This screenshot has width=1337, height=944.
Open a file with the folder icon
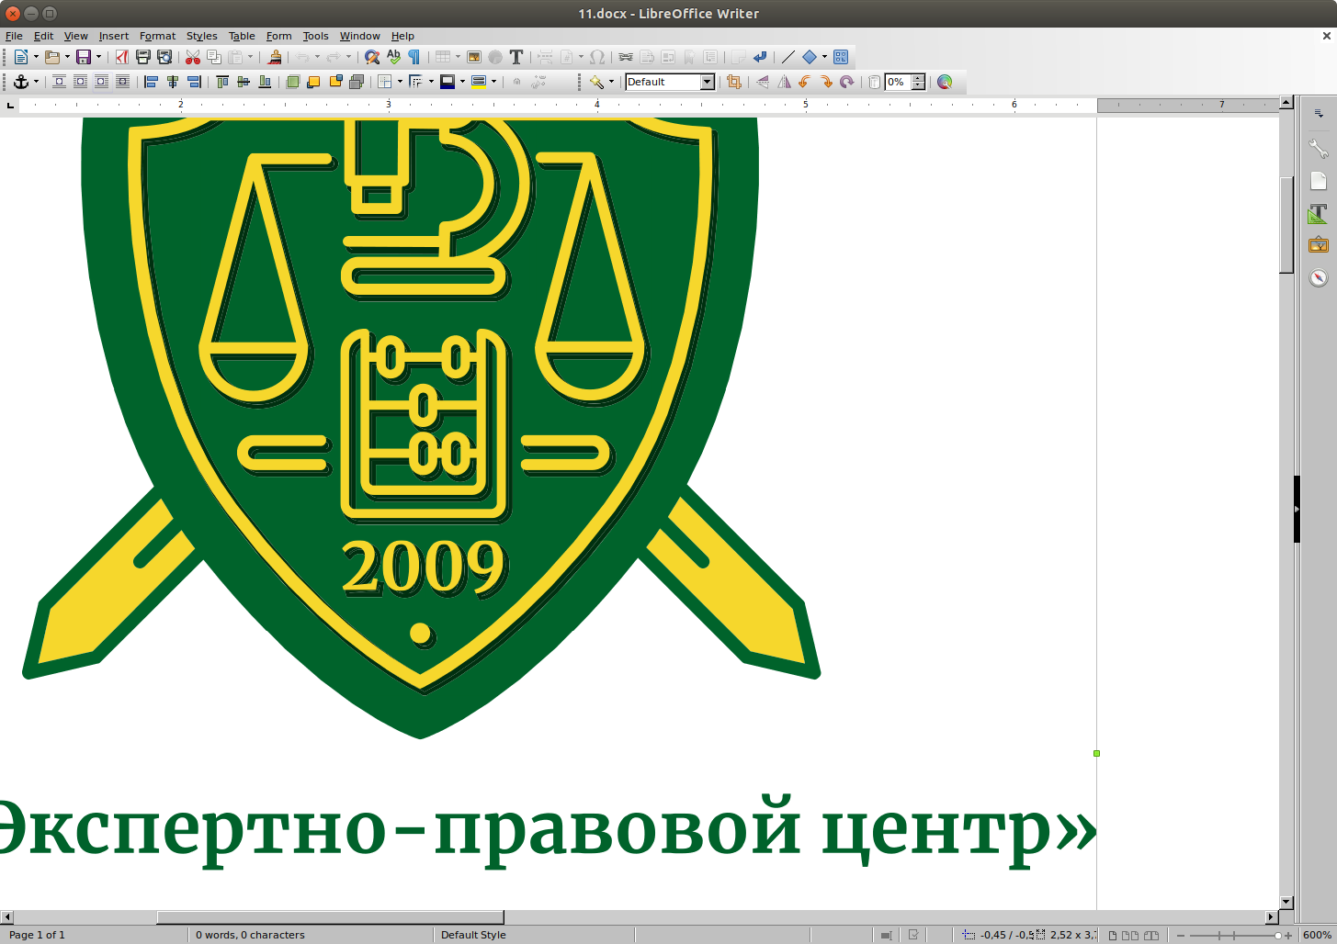pyautogui.click(x=52, y=57)
